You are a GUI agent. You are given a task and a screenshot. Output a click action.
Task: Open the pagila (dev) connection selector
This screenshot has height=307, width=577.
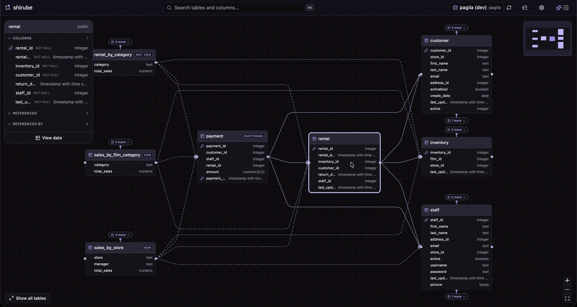point(476,8)
